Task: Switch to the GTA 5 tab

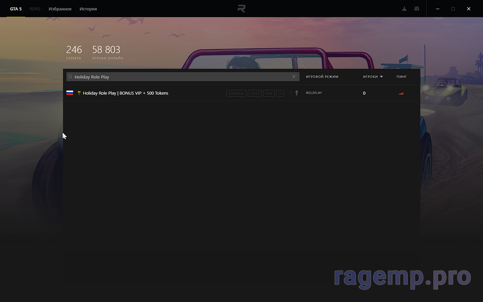Action: point(16,9)
